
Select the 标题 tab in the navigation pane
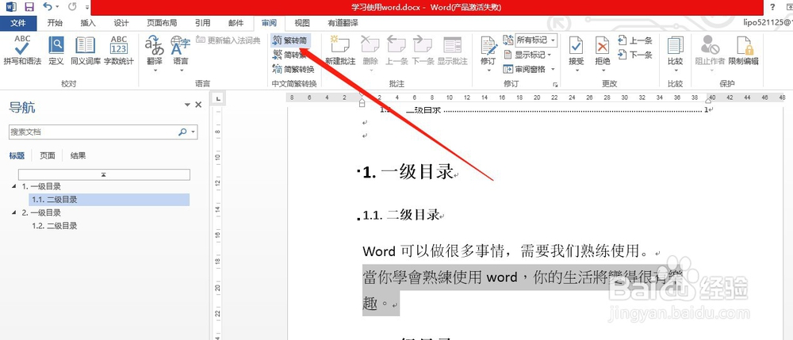tap(17, 155)
